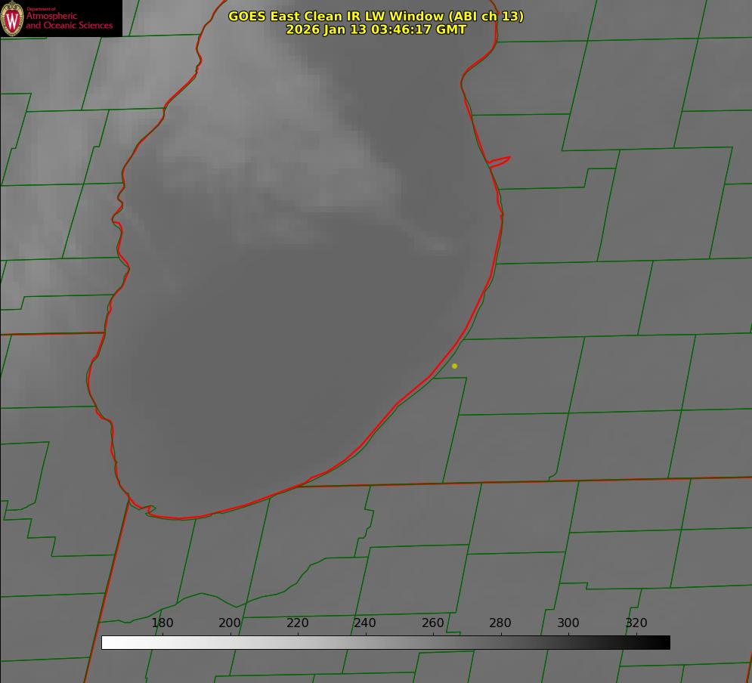The width and height of the screenshot is (752, 683).
Task: Click the black end of the colorbar
Action: (665, 642)
